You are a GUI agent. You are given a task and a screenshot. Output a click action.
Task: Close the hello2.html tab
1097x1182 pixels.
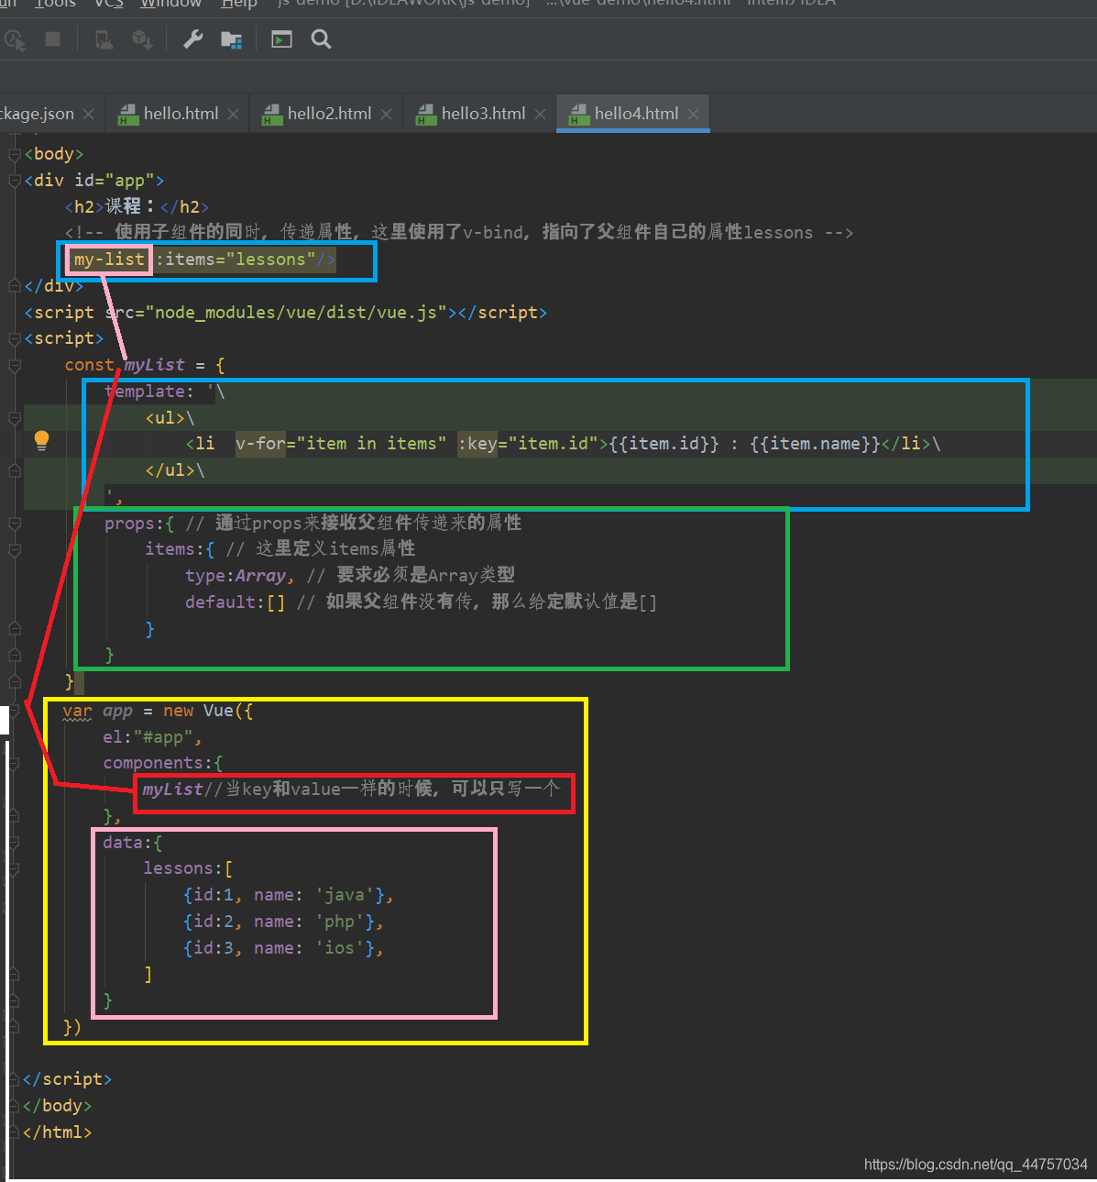coord(386,114)
